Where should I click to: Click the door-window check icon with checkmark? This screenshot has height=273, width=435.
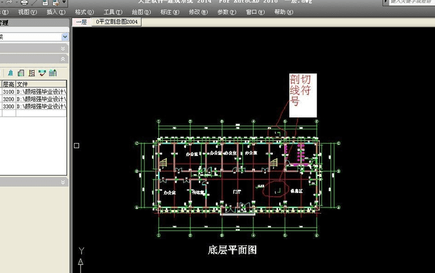tap(42, 73)
